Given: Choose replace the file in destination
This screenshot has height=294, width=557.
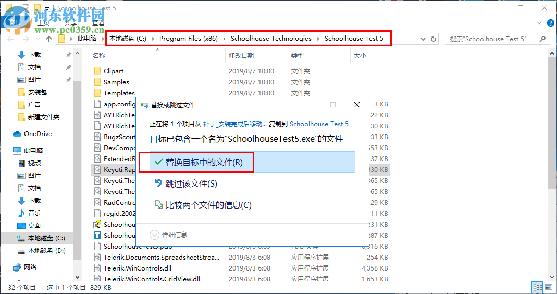Looking at the screenshot, I should tap(252, 162).
